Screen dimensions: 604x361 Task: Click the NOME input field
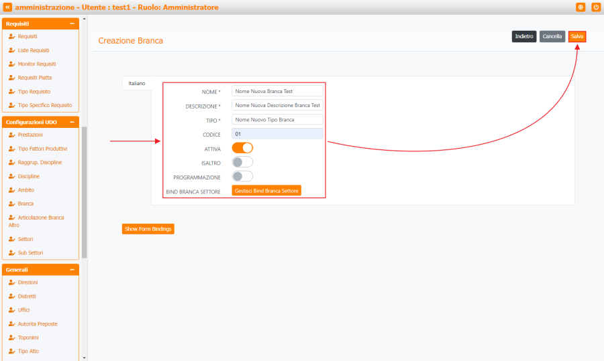pyautogui.click(x=276, y=91)
